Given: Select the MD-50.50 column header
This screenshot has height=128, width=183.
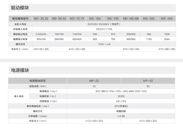Looking at the screenshot, I should tap(59, 19).
